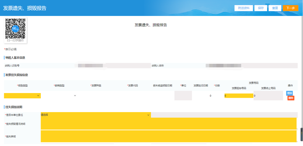Click the 发票起始号码 input field
The width and height of the screenshot is (303, 146).
tap(239, 96)
